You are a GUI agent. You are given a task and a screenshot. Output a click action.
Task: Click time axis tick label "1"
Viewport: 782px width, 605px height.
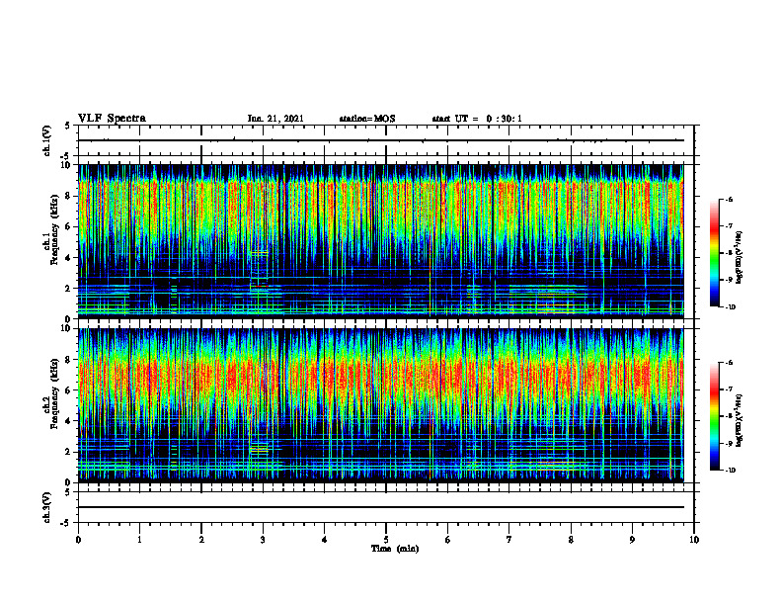(139, 540)
